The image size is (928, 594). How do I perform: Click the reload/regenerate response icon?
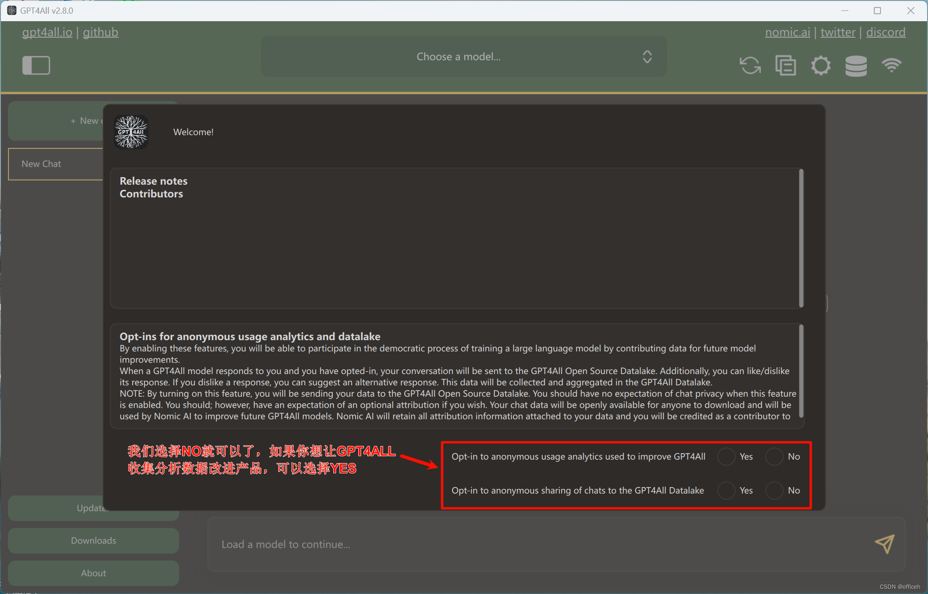pyautogui.click(x=750, y=65)
